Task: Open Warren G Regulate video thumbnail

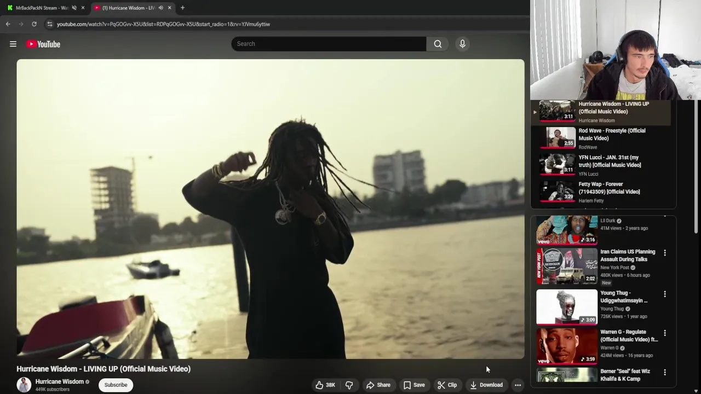Action: pos(567,346)
